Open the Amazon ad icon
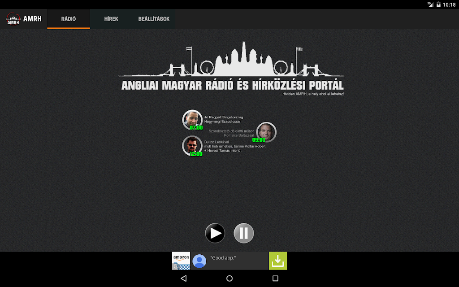The image size is (459, 287). click(181, 261)
